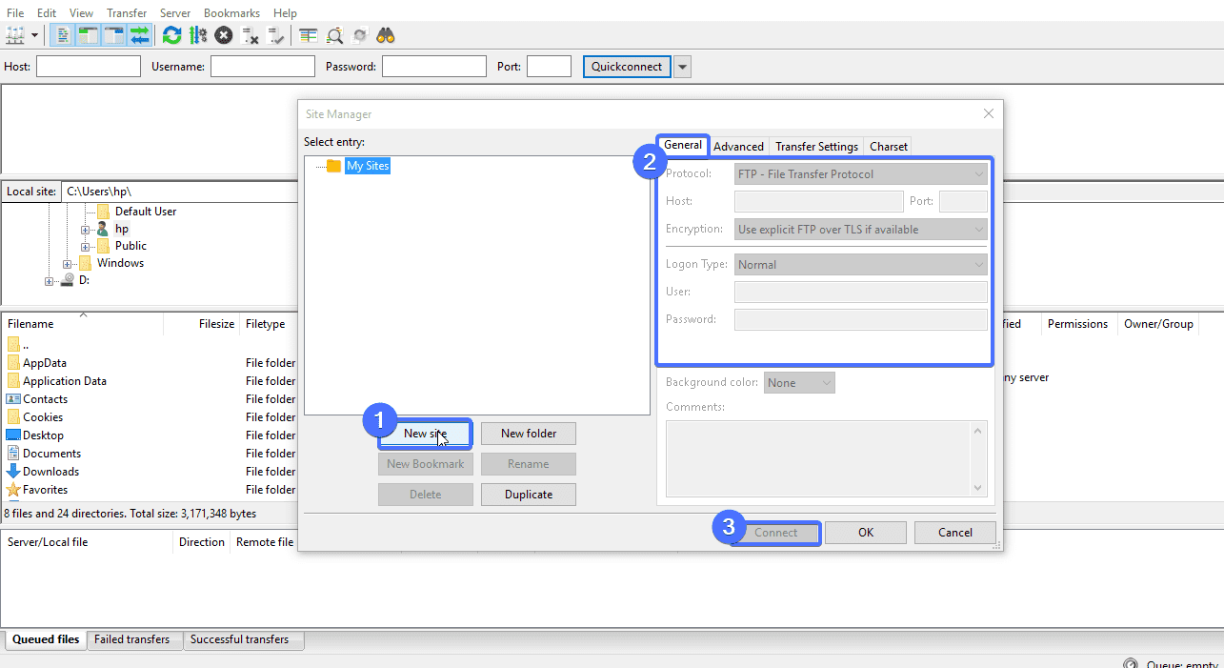Toggle processing of the transfer queue icon

click(198, 35)
